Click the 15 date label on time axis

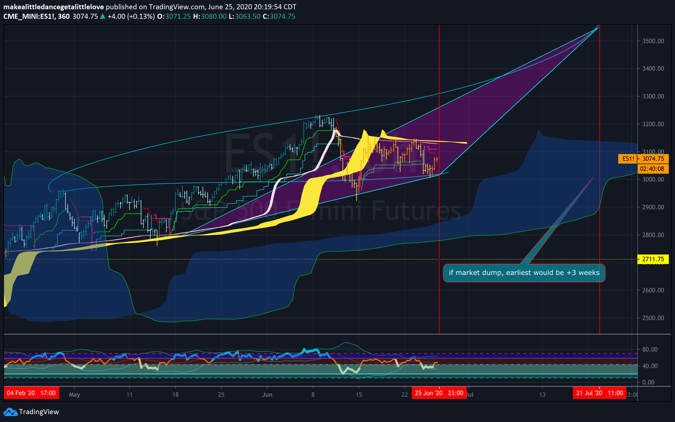(x=359, y=395)
